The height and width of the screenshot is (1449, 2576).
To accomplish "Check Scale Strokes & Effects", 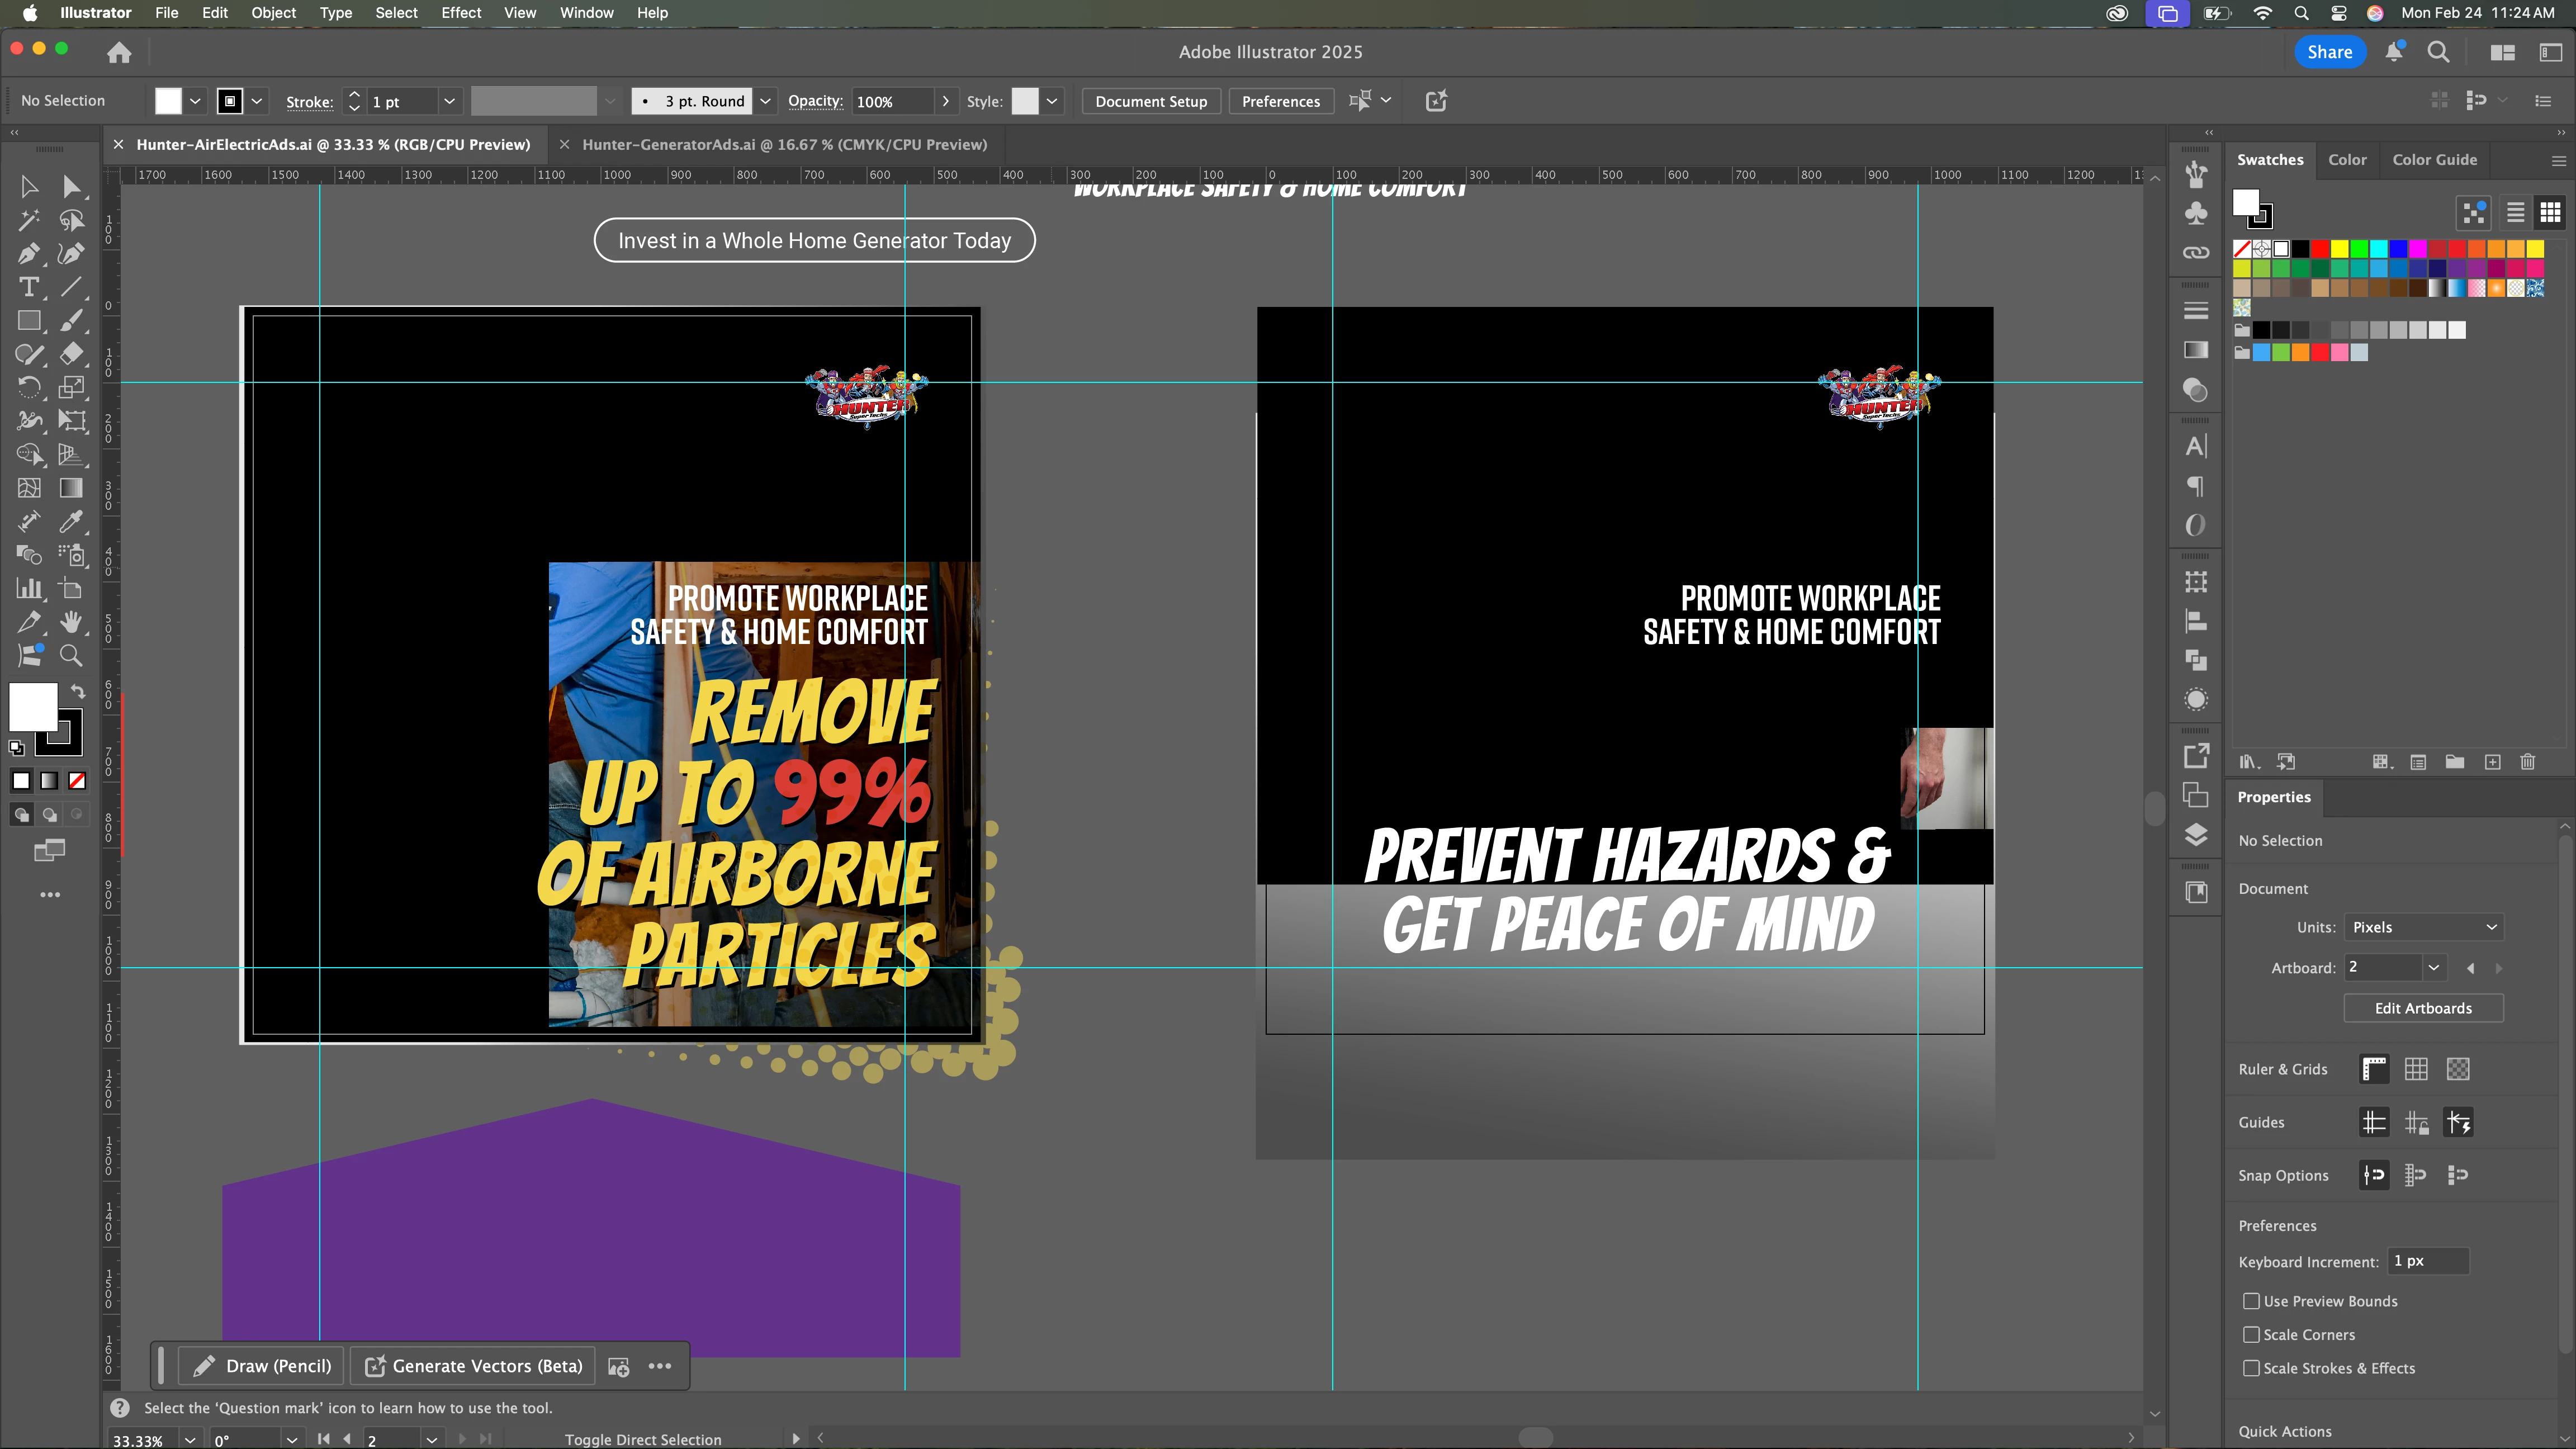I will point(2251,1368).
